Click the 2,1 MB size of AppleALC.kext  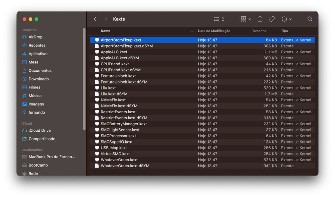click(270, 52)
